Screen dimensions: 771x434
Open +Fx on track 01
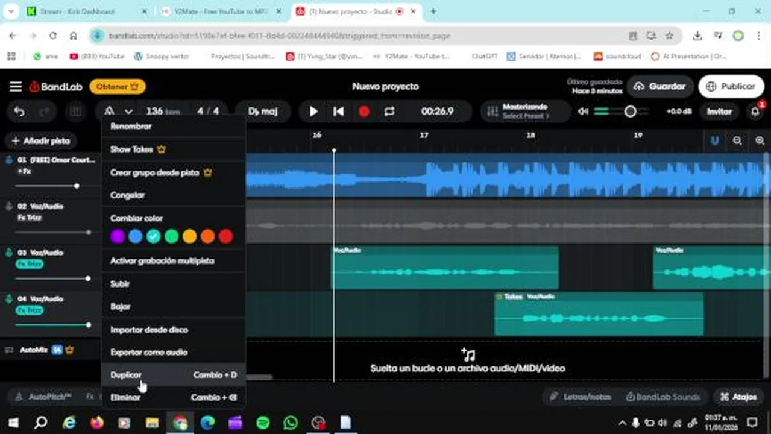click(x=24, y=171)
